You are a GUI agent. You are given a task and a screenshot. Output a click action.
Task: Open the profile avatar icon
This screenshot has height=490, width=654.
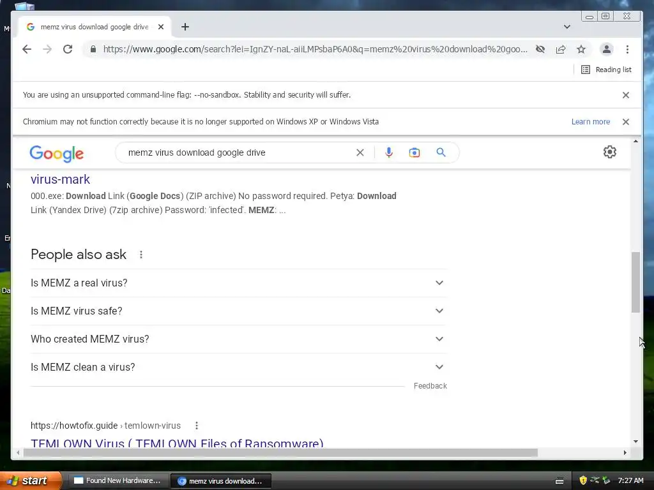607,49
